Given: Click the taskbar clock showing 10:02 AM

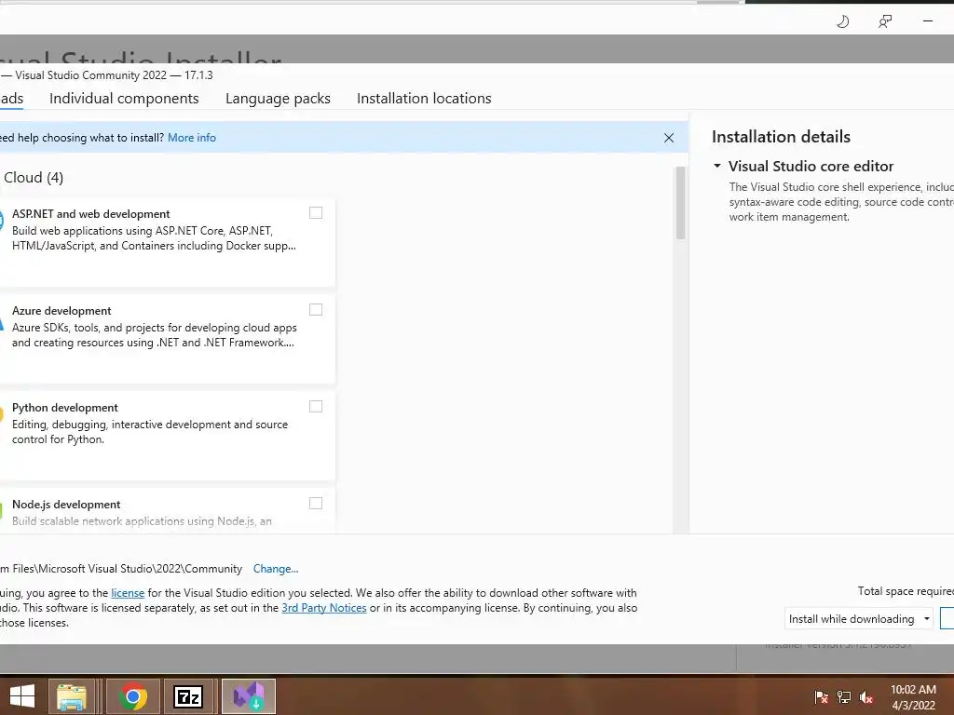Looking at the screenshot, I should coord(913,696).
